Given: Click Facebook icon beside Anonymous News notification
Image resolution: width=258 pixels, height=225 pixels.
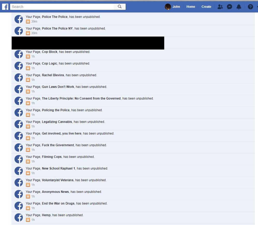Looking at the screenshot, I should (x=19, y=194).
